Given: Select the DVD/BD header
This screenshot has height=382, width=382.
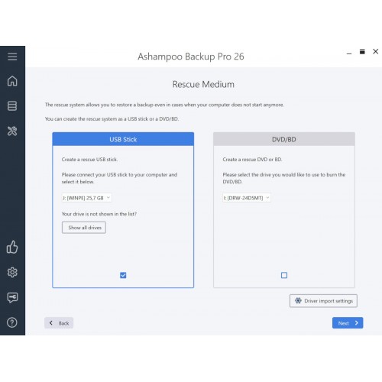Looking at the screenshot, I should click(x=284, y=139).
